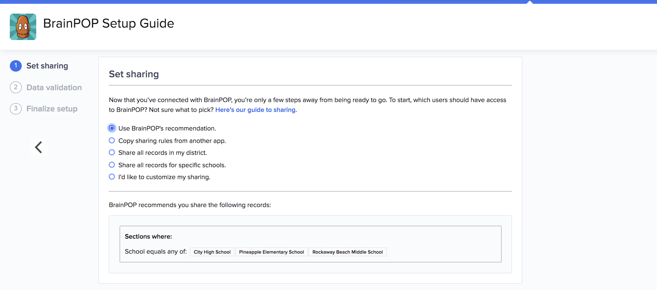657x290 pixels.
Task: Click the back chevron arrow
Action: (39, 147)
